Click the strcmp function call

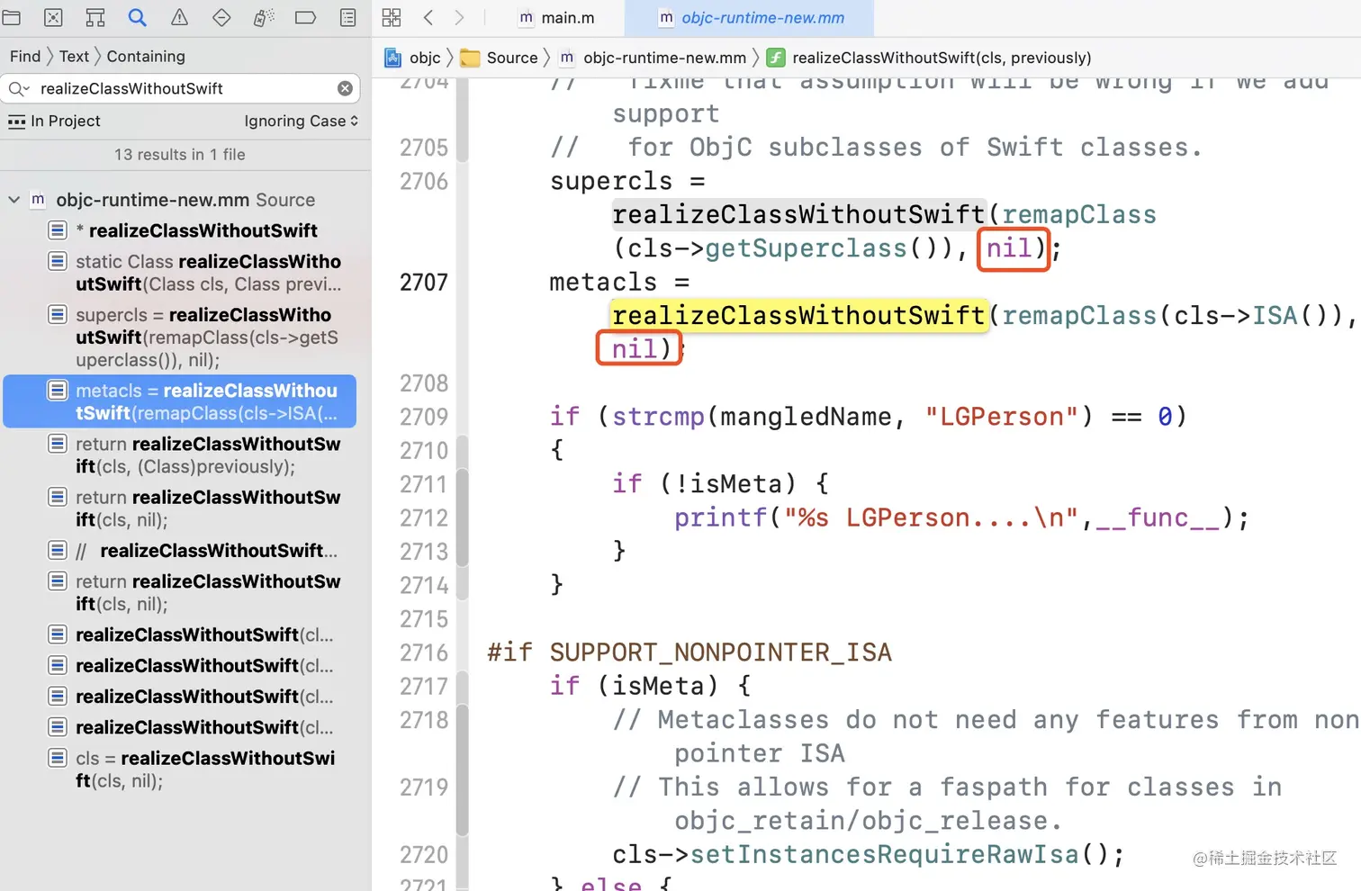click(x=658, y=417)
